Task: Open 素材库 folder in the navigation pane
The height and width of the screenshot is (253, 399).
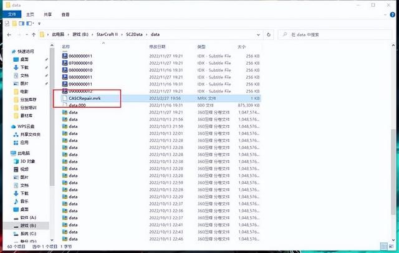Action: click(26, 116)
